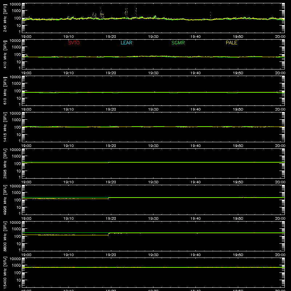Image resolution: width=291 pixels, height=291 pixels.
Task: Click the yellow step jump near 19:20 at 8800 MHz
Action: click(x=108, y=234)
